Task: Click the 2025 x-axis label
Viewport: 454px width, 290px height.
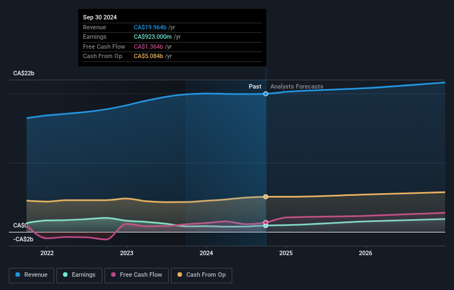Action: [x=286, y=253]
